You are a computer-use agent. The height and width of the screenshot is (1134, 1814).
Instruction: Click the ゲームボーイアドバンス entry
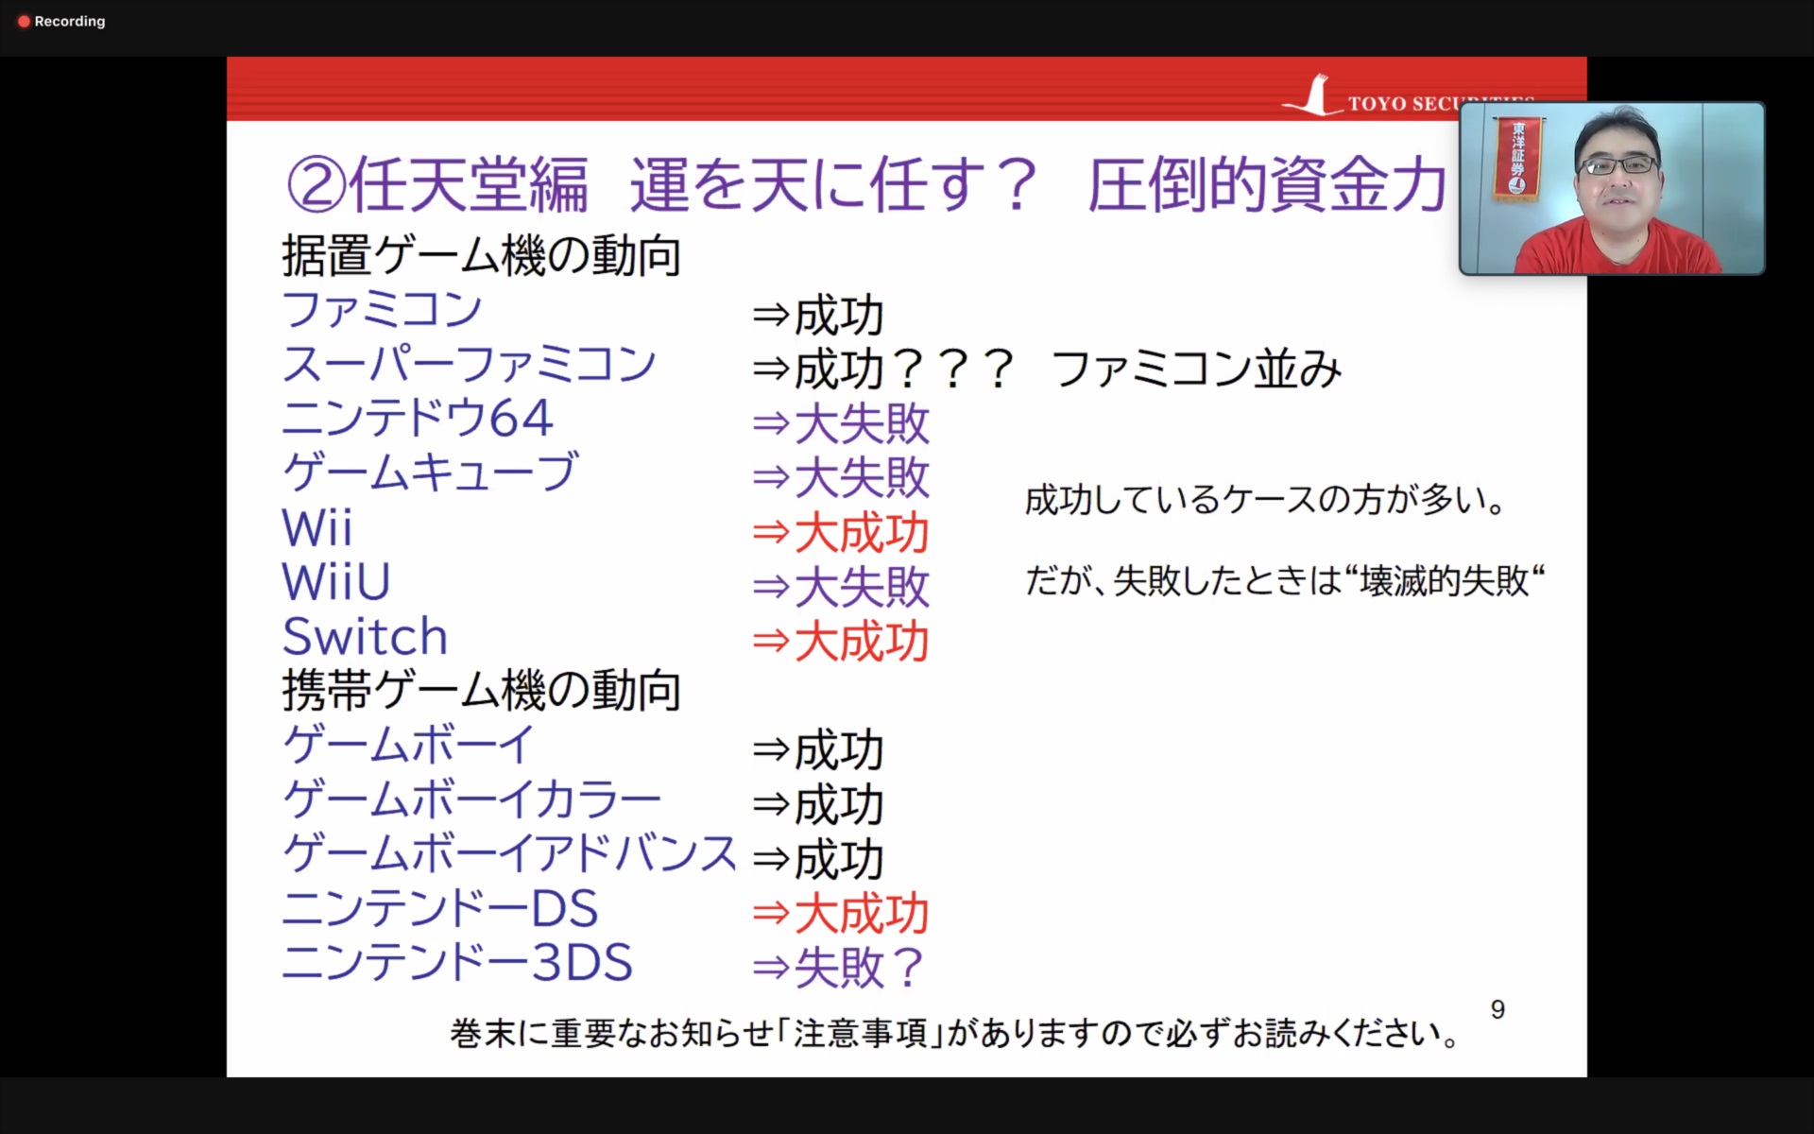coord(509,854)
